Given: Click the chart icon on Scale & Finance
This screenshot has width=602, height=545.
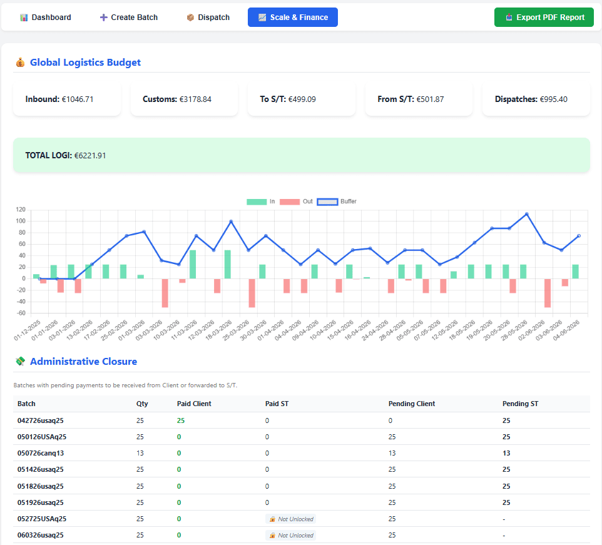Looking at the screenshot, I should (x=262, y=18).
